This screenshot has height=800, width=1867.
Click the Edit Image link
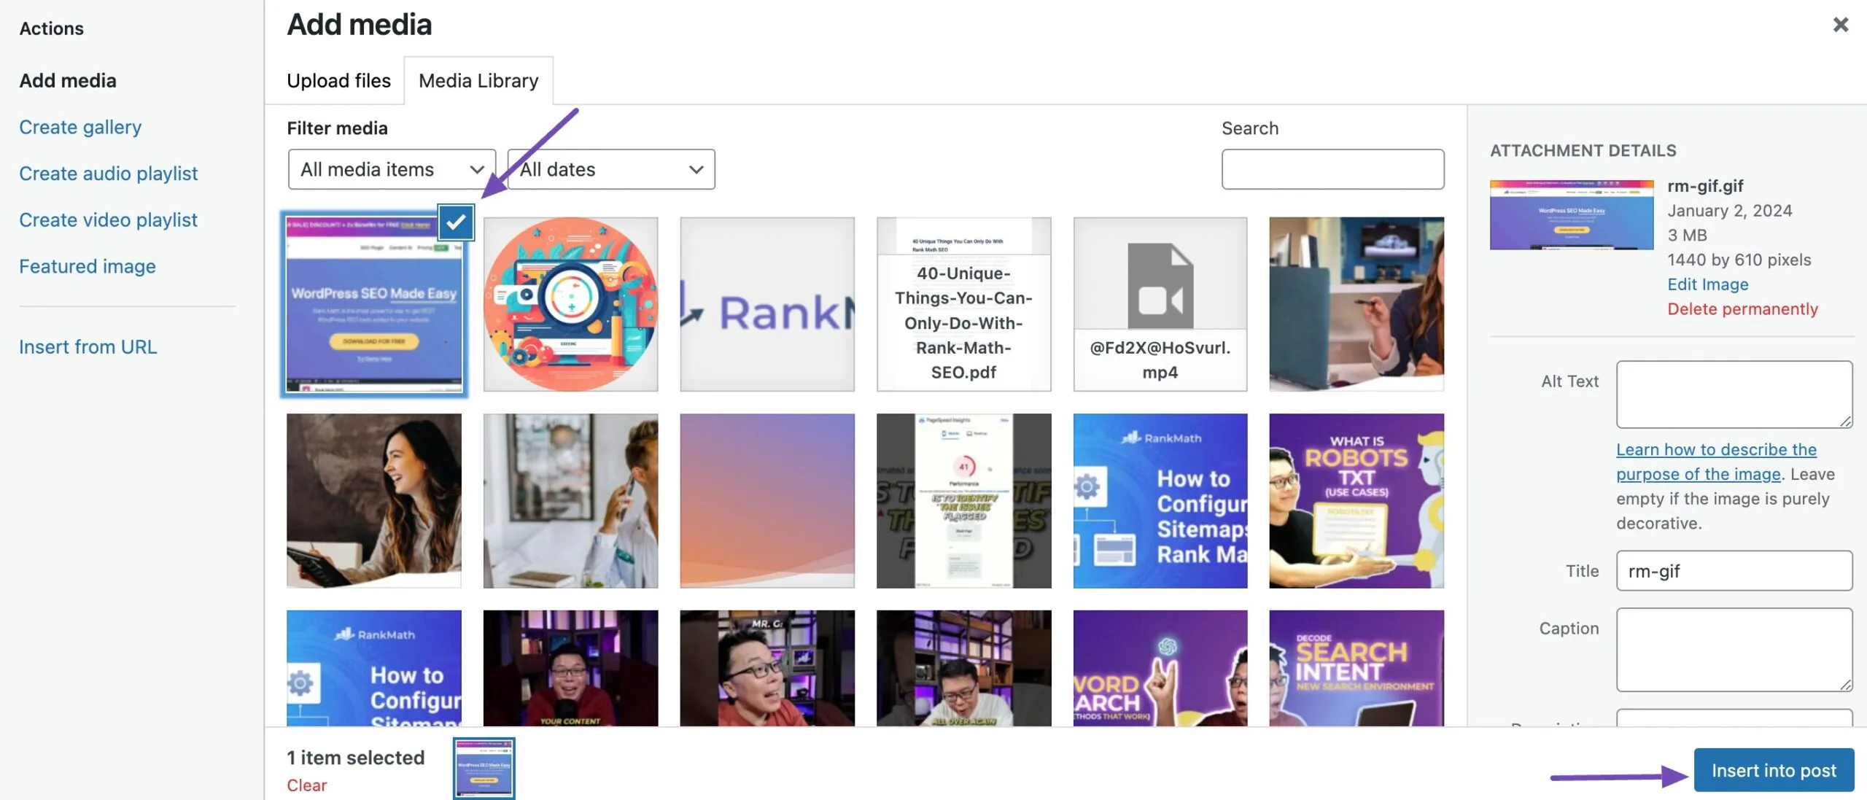(x=1707, y=284)
